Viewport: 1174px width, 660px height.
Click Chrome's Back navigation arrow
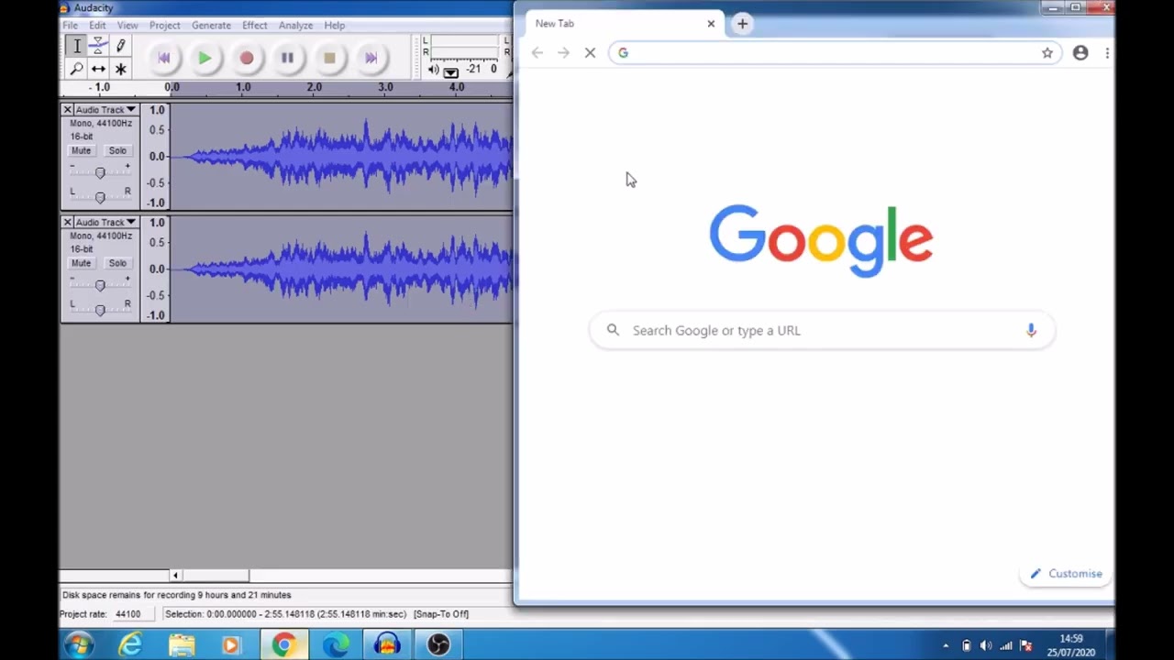pos(537,53)
